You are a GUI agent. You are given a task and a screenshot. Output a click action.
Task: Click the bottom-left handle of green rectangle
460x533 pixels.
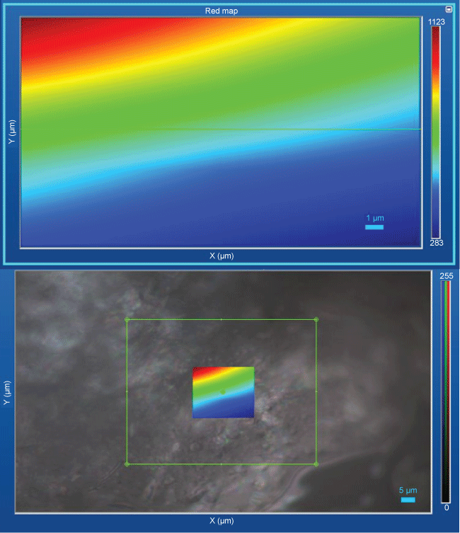(x=127, y=464)
